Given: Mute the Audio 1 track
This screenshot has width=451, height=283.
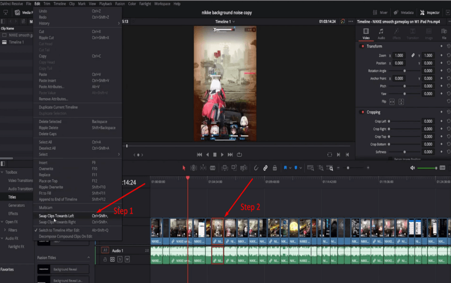Looking at the screenshot, I should click(x=127, y=259).
